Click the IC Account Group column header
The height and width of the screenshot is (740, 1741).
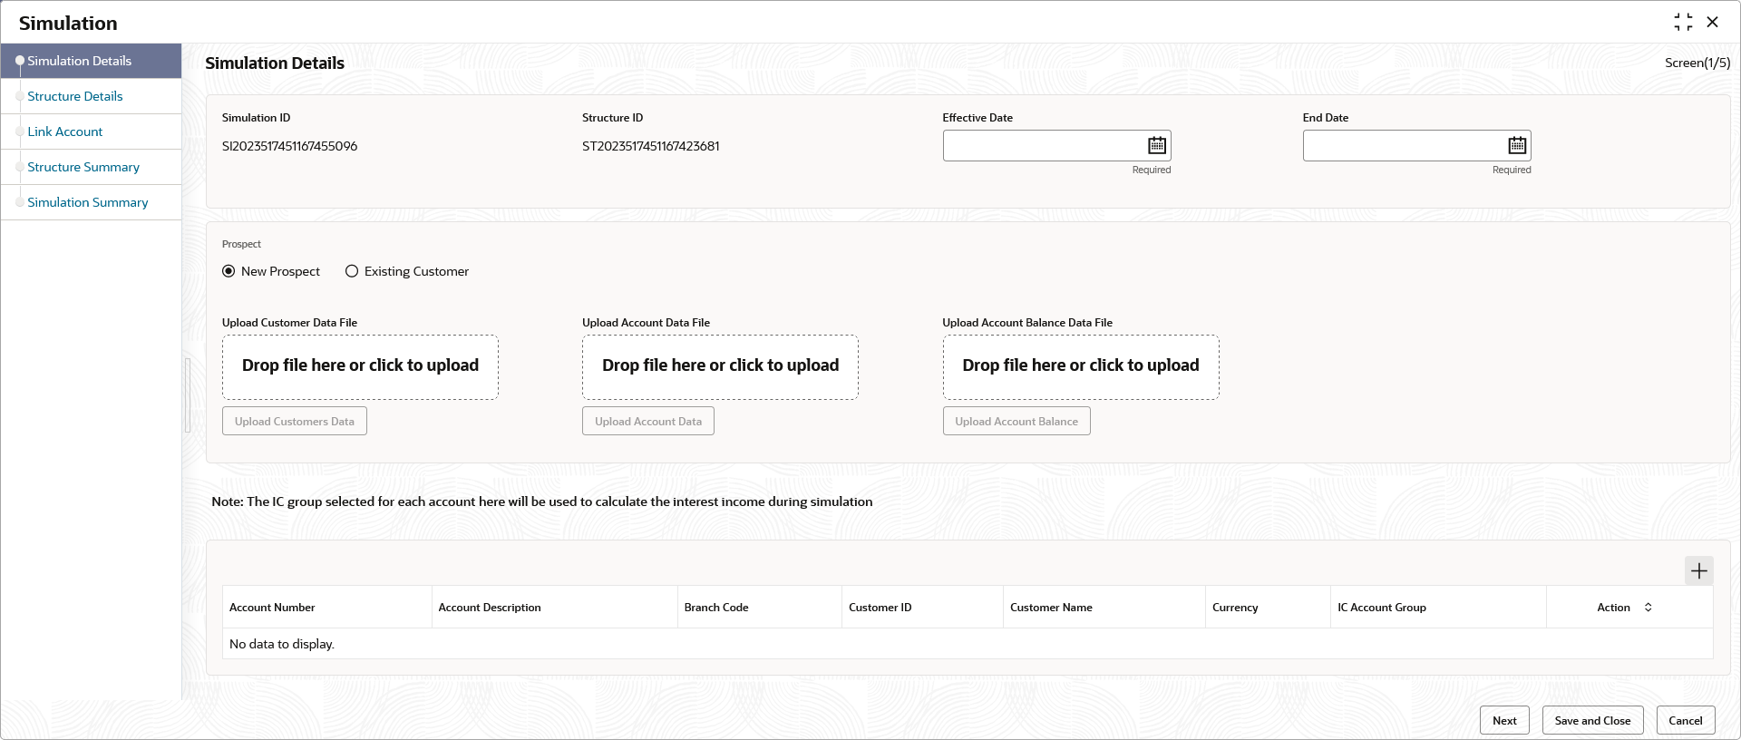tap(1438, 608)
